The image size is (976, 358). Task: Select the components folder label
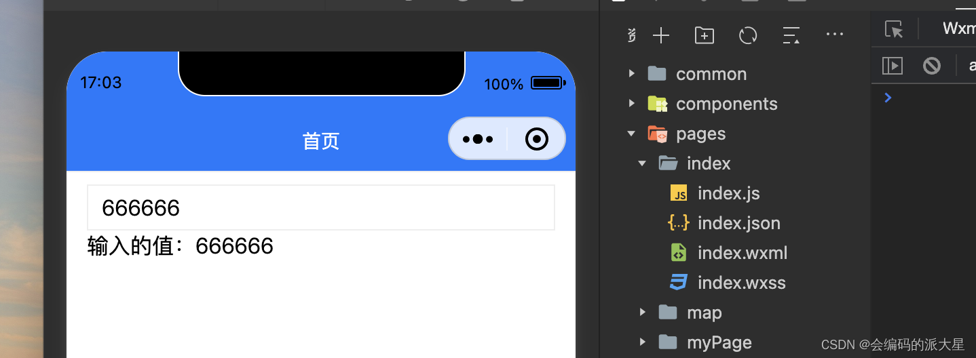(x=727, y=104)
